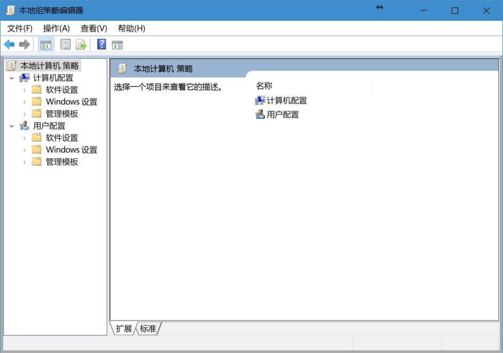Open the Properties toolbar icon
Viewport: 503px width, 353px height.
(x=66, y=45)
